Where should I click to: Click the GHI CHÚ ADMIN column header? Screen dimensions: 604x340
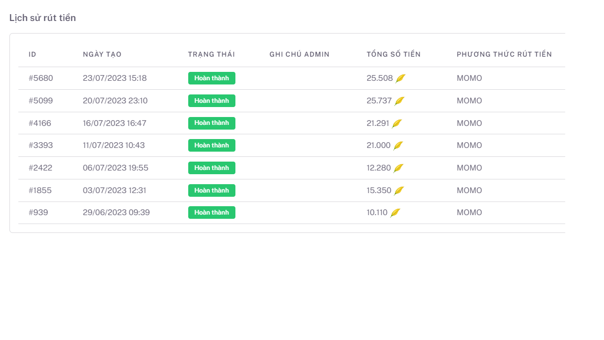(x=299, y=54)
